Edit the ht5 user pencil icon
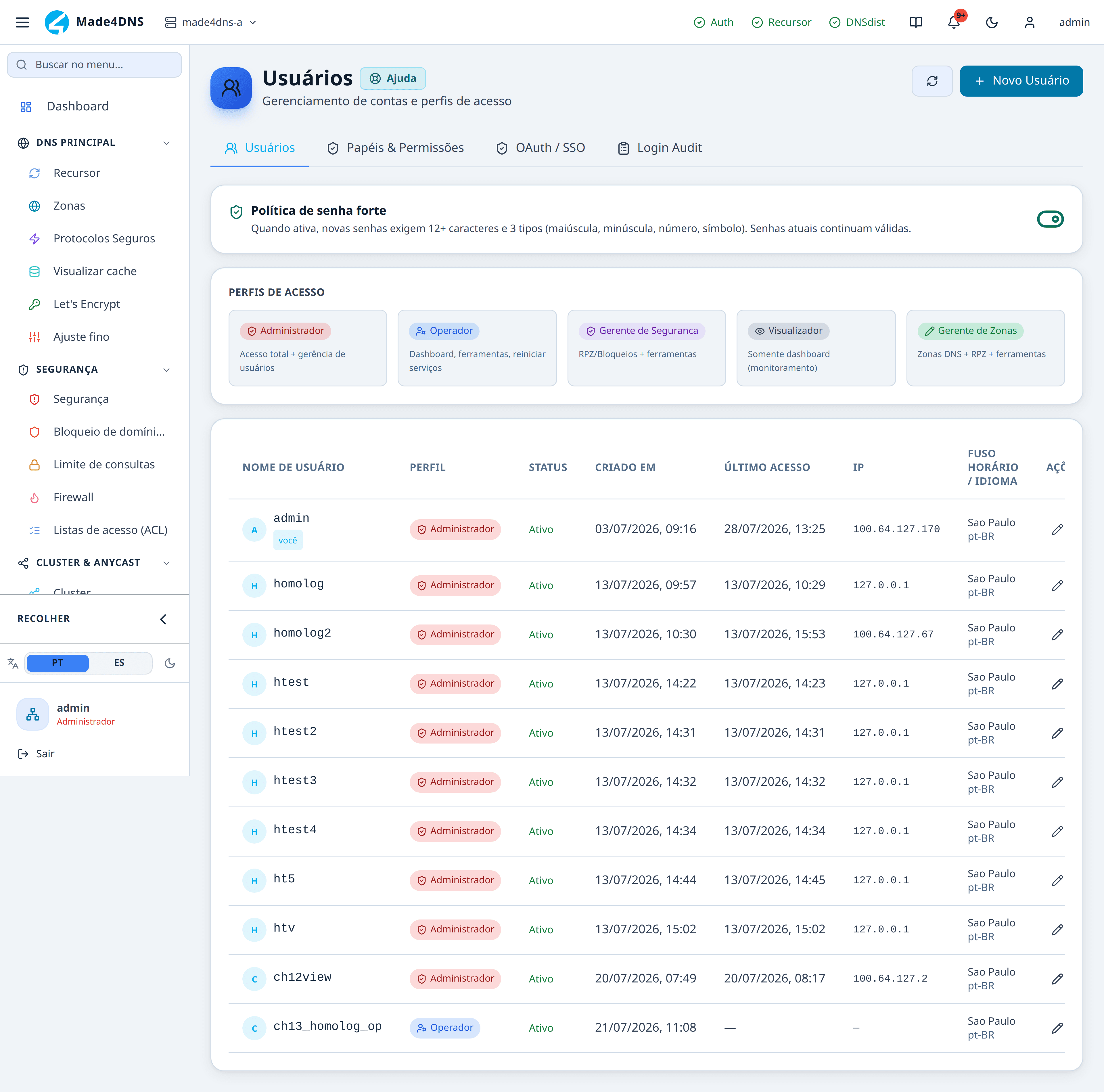Image resolution: width=1104 pixels, height=1092 pixels. (1057, 881)
